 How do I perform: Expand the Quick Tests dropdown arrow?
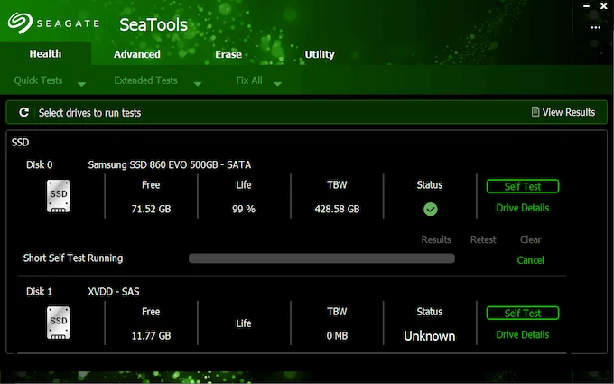tap(81, 84)
